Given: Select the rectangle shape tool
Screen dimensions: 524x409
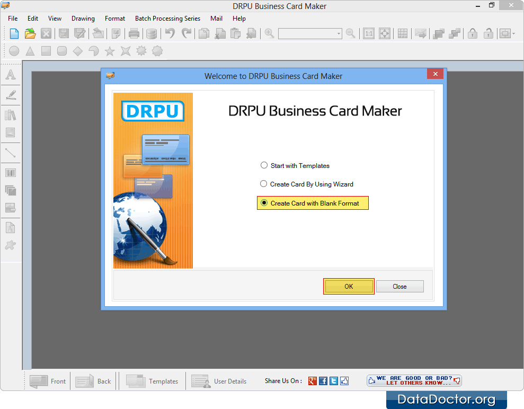Looking at the screenshot, I should 46,51.
